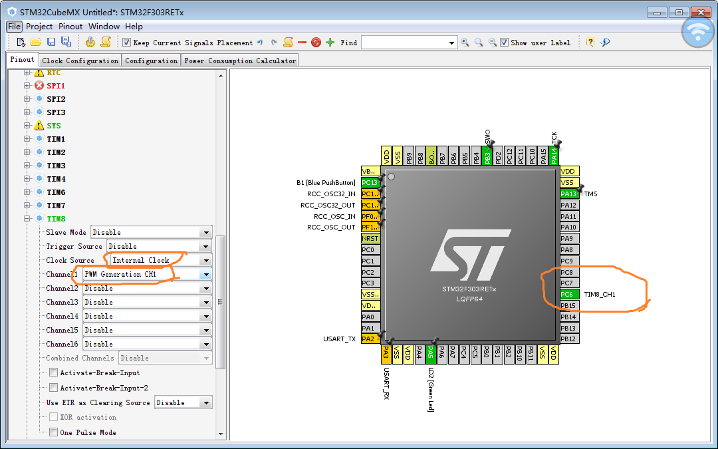This screenshot has width=718, height=449.
Task: Open the Project menu
Action: click(39, 27)
